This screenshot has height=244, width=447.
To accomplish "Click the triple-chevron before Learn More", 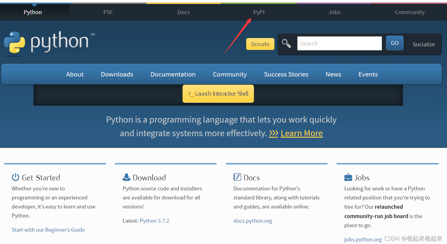I will pyautogui.click(x=274, y=133).
